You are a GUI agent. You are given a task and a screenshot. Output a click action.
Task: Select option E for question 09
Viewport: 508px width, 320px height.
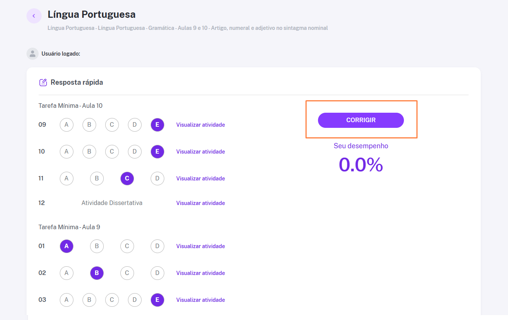click(x=157, y=125)
